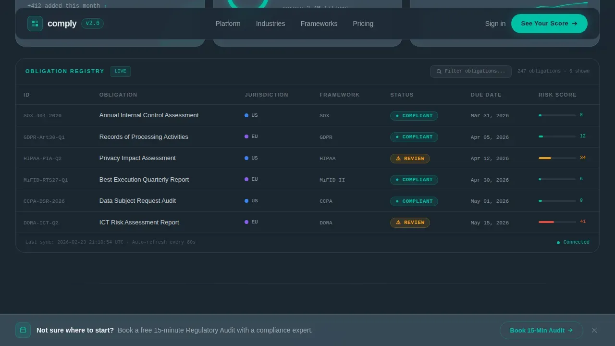Click the LIVE badge by Obligation Registry
Screen dimensions: 615x346
tap(121, 71)
